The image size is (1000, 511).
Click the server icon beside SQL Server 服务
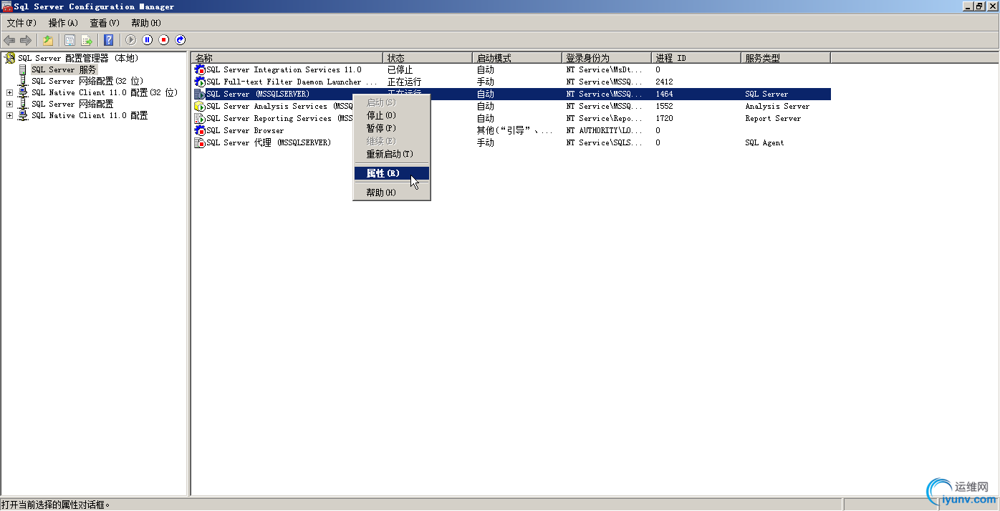(23, 69)
